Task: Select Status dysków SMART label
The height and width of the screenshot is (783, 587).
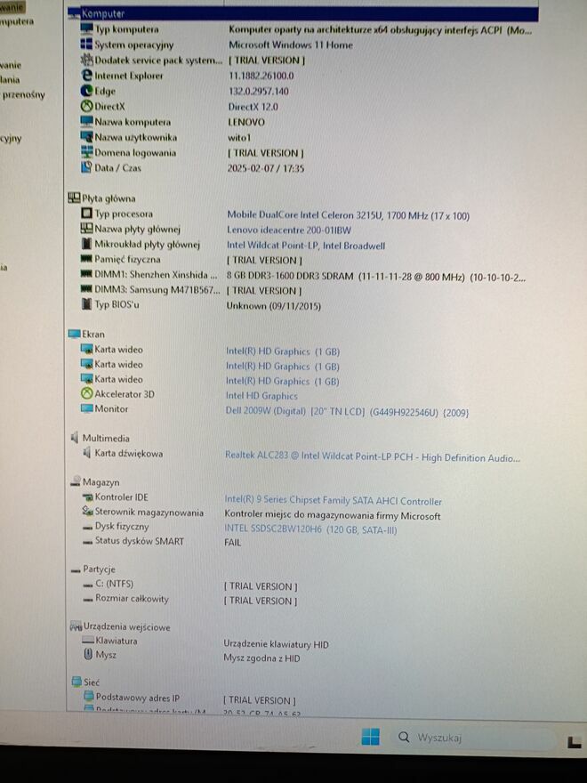Action: [x=140, y=541]
